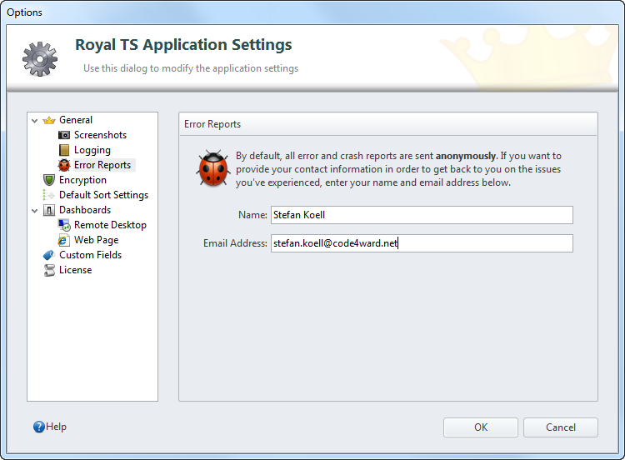Click the Name: label
The width and height of the screenshot is (625, 460).
pyautogui.click(x=252, y=215)
